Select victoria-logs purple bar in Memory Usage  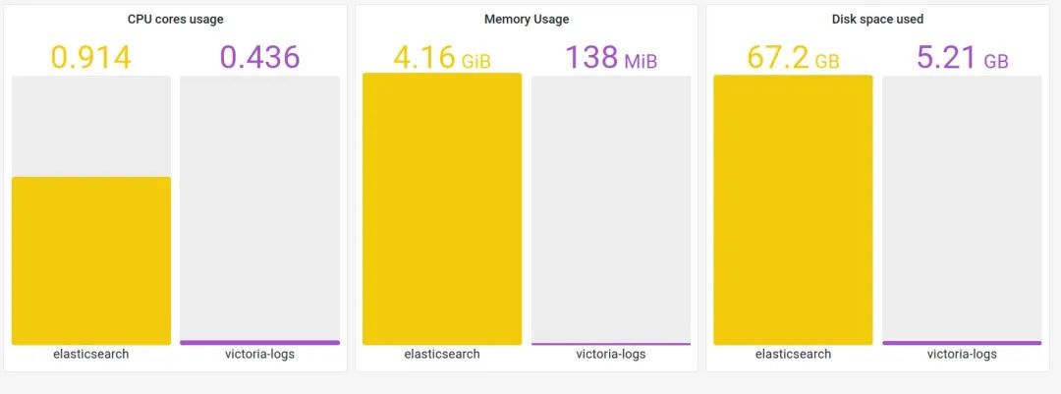[x=611, y=344]
